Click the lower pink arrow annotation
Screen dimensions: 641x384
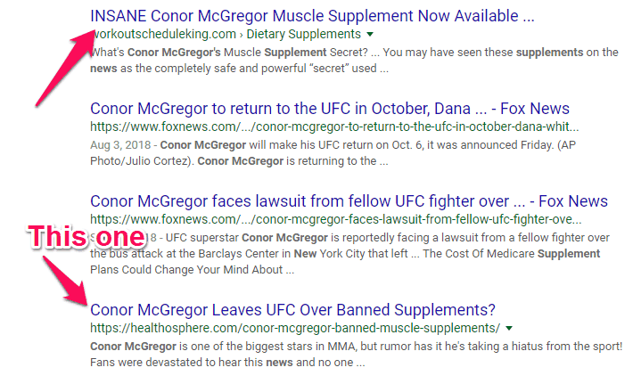pyautogui.click(x=65, y=281)
